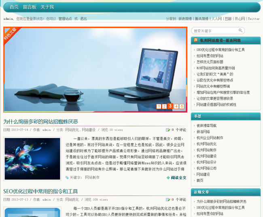Share to 开心网
This screenshot has width=263, height=217.
click(x=240, y=19)
